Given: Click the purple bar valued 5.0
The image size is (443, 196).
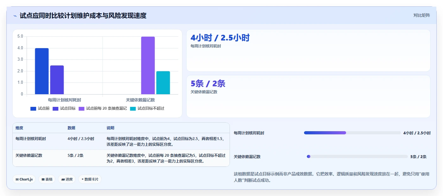Looking at the screenshot, I should 148,65.
